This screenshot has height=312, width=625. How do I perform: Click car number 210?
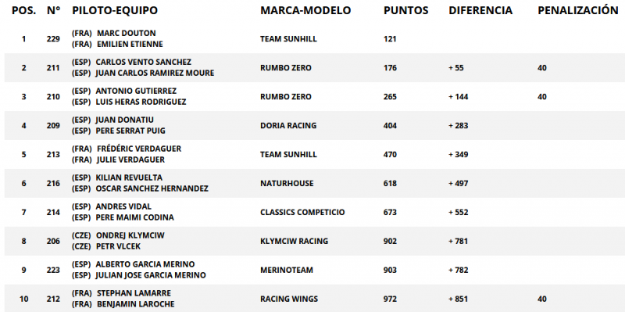[x=53, y=97]
